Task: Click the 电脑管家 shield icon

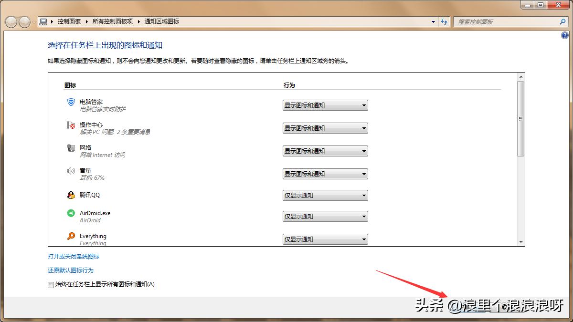Action: point(71,102)
